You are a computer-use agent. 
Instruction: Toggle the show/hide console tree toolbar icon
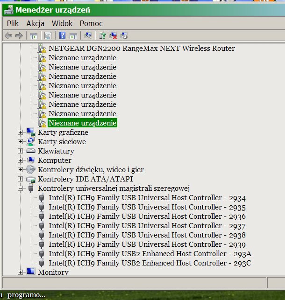34,36
